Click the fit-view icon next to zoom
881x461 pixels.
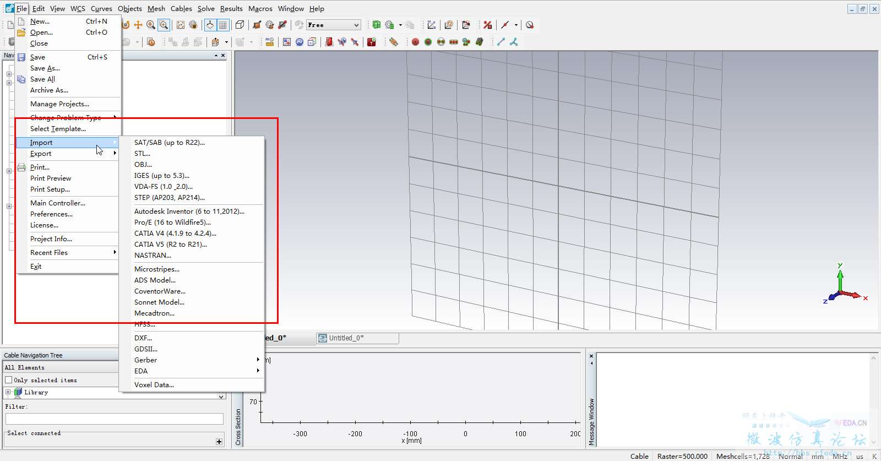tap(181, 25)
